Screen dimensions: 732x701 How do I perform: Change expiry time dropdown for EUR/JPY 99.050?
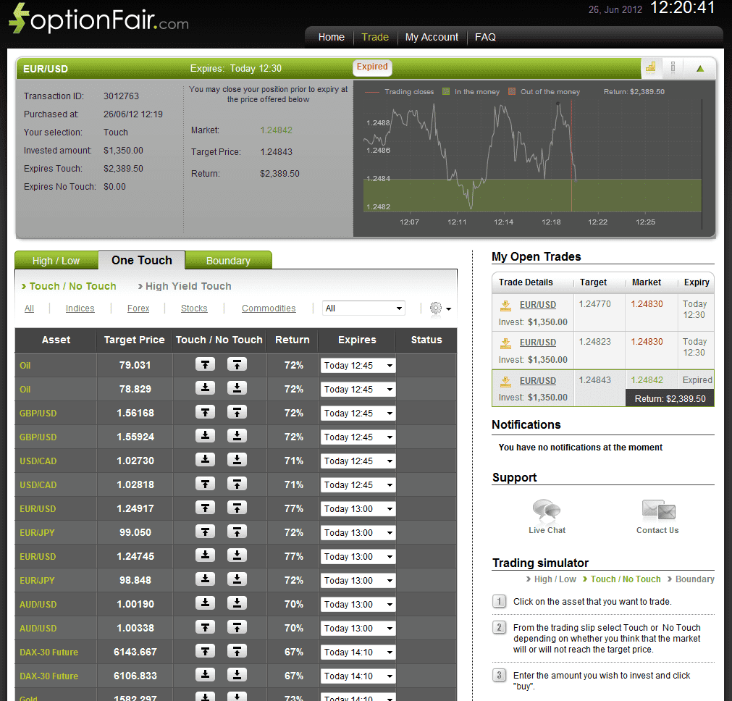(x=356, y=532)
